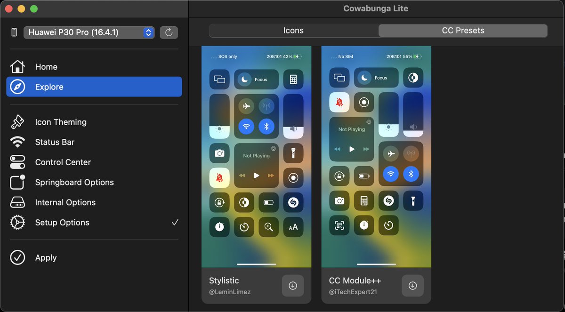Click the phone device icon
Screen dimensions: 565x312
(15, 32)
